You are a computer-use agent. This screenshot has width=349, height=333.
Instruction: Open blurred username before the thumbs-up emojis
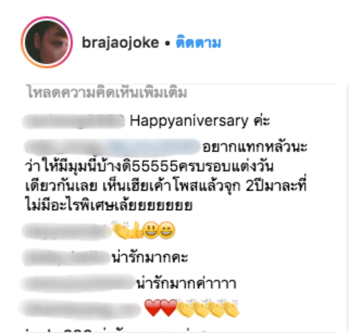pyautogui.click(x=67, y=231)
